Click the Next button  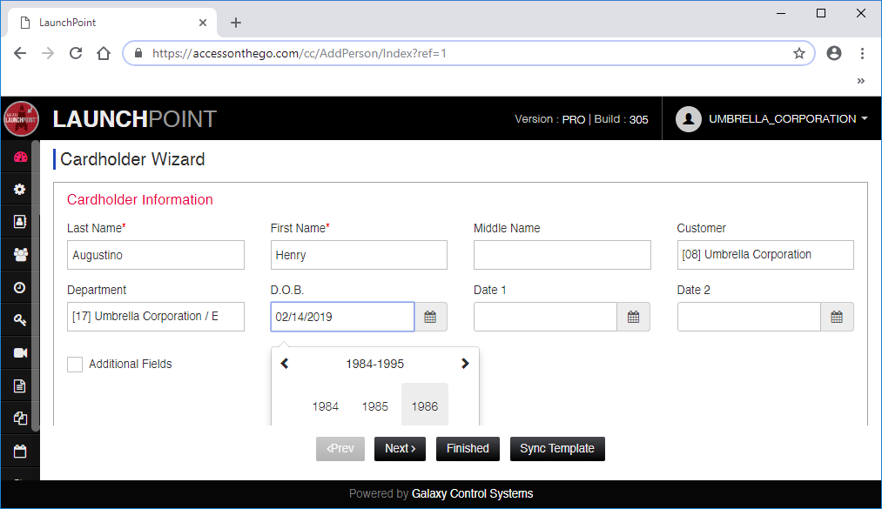pos(400,449)
